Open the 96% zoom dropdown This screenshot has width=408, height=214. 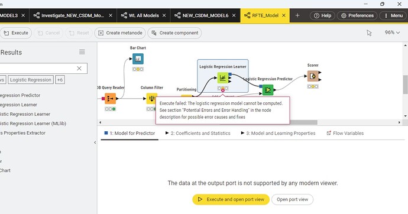point(392,33)
